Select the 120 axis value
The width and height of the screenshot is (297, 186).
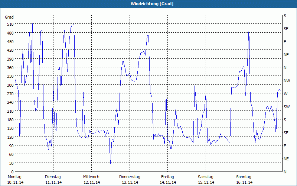(10, 137)
